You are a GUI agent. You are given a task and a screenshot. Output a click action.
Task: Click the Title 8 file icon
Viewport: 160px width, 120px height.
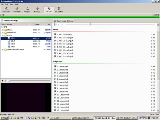[x=9, y=44]
